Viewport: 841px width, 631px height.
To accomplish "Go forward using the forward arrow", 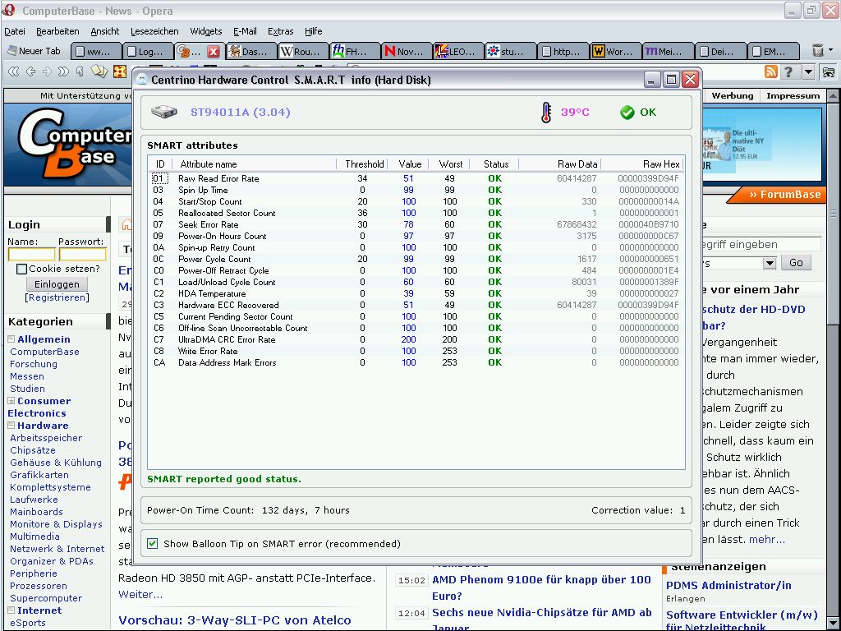I will pos(47,71).
